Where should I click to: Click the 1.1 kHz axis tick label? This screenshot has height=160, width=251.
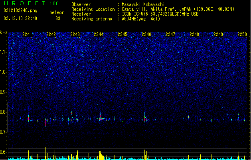(3, 52)
